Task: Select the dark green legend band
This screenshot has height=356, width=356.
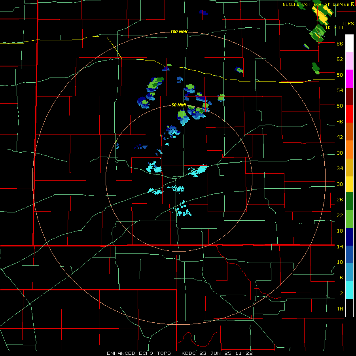Action: click(x=349, y=201)
